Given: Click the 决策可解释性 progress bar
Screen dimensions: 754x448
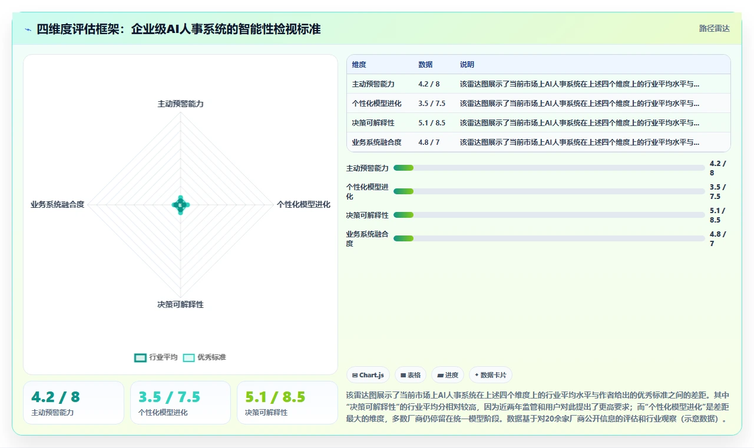Looking at the screenshot, I should point(549,215).
